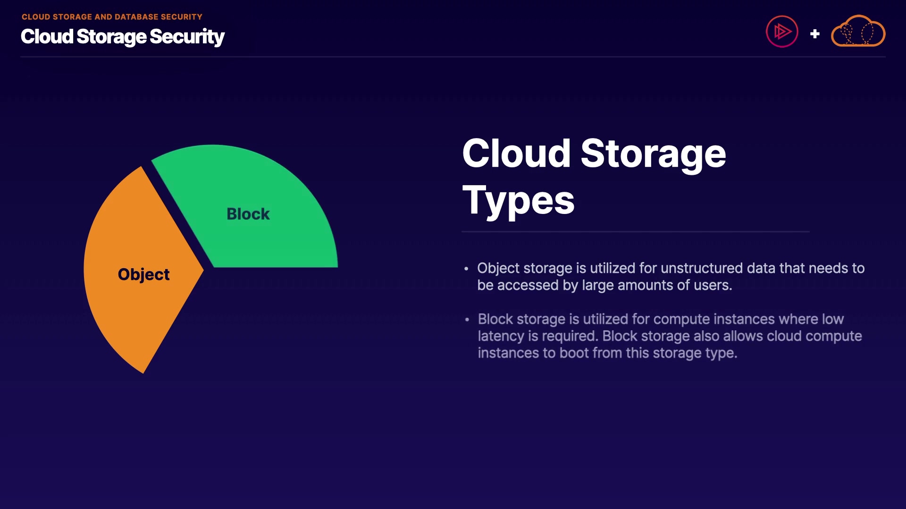Viewport: 906px width, 509px height.
Task: Click the orange cloud guru logo
Action: pyautogui.click(x=858, y=32)
